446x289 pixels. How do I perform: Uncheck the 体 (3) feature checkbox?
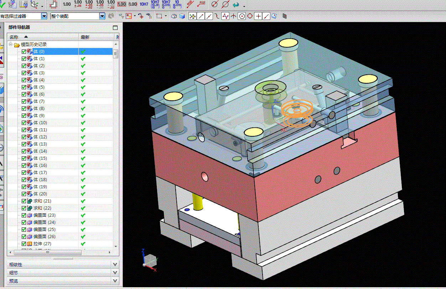24,73
